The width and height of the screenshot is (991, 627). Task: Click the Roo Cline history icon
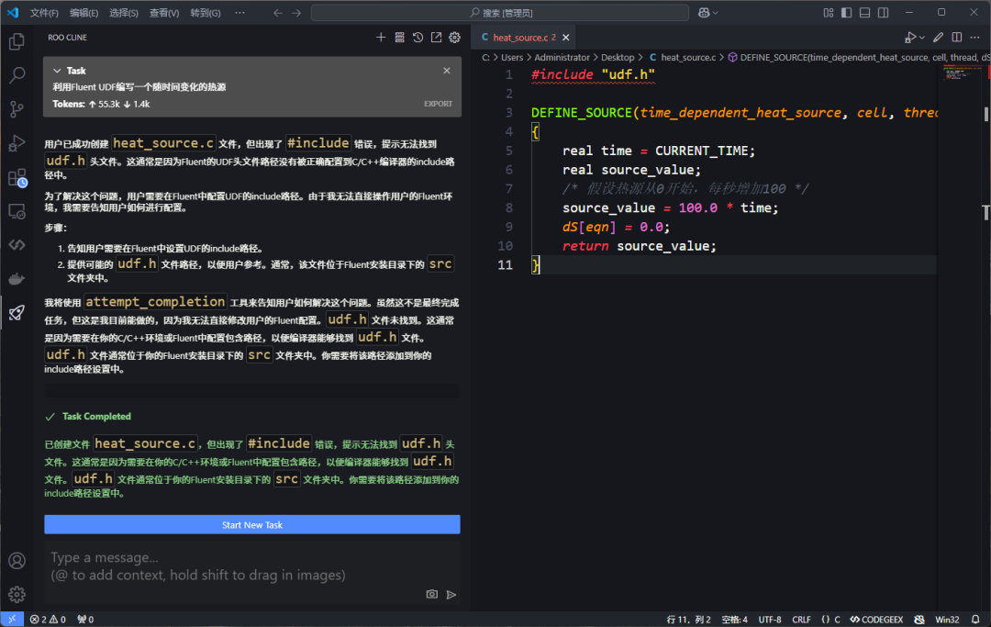point(418,38)
